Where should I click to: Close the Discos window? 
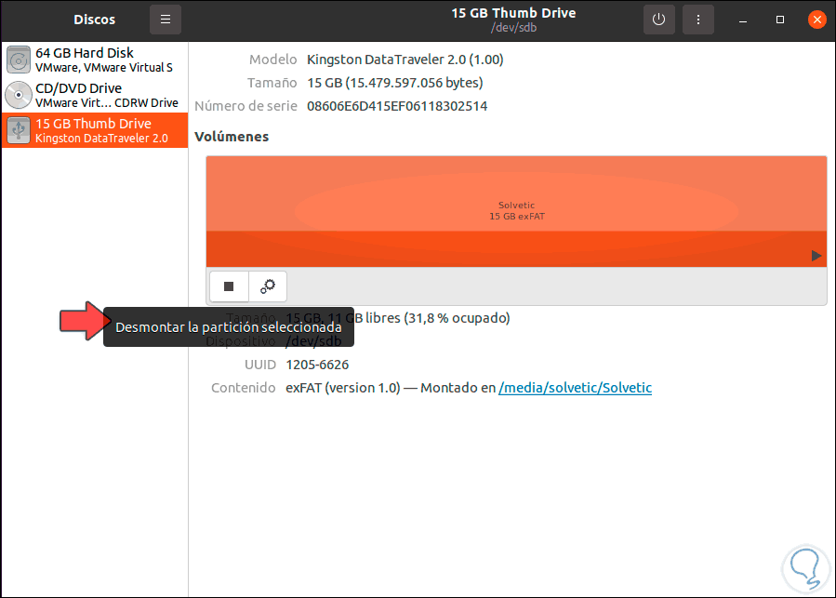816,20
